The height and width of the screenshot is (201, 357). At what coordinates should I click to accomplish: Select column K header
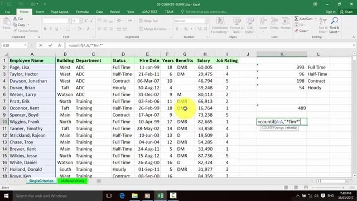click(282, 54)
